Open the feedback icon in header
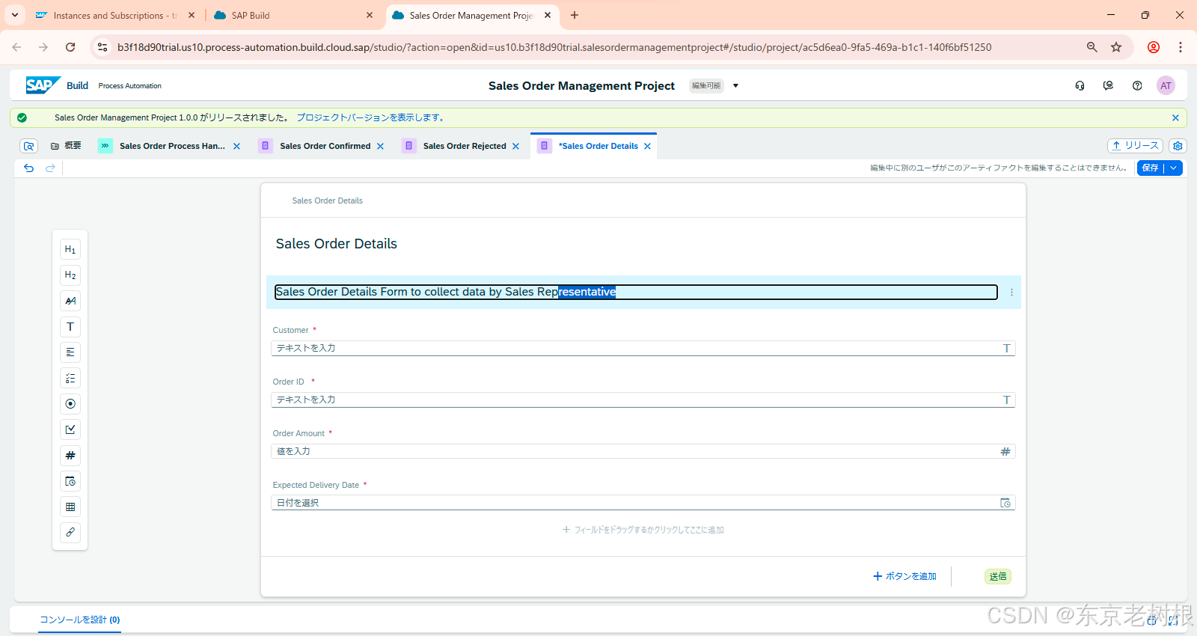The width and height of the screenshot is (1197, 636). [1108, 85]
